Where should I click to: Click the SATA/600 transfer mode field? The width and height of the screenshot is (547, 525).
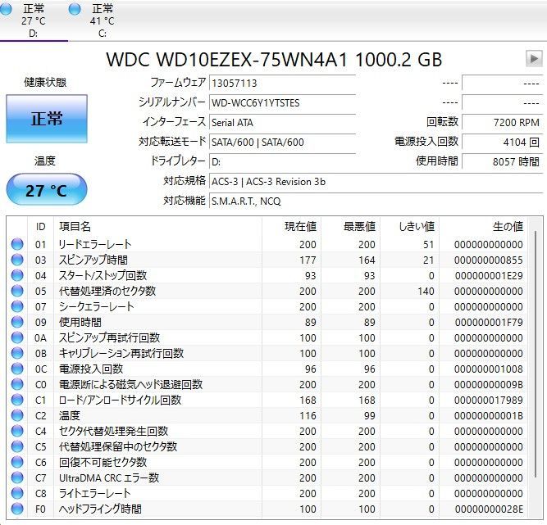[282, 142]
